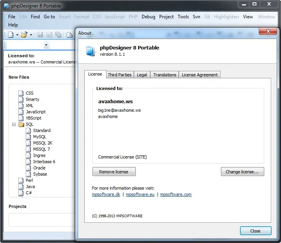Viewport: 281px width, 243px height.
Task: Click the Smarty file icon
Action: tap(21, 99)
